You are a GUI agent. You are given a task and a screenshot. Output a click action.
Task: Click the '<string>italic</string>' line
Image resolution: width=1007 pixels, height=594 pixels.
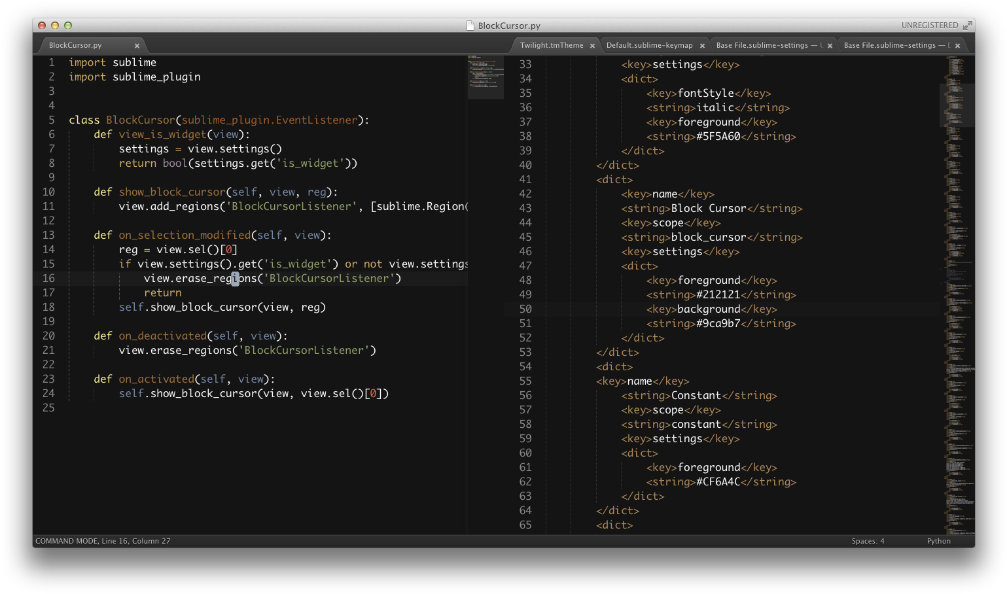click(718, 108)
